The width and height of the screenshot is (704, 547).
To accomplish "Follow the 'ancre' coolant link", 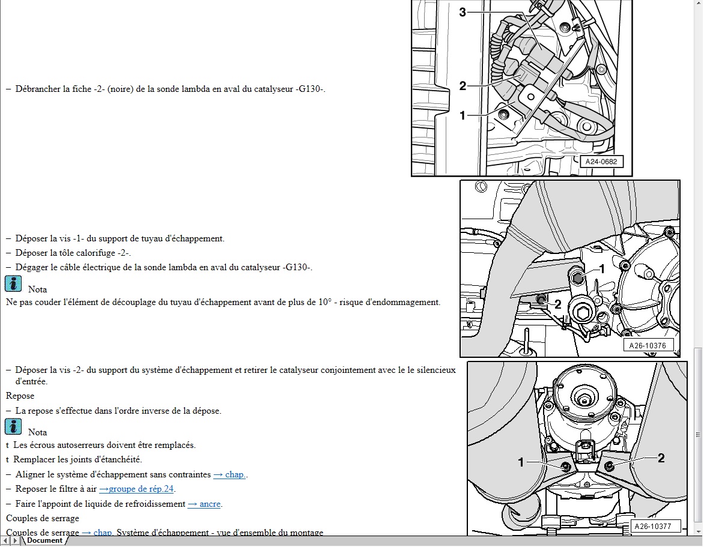I will click(x=204, y=504).
